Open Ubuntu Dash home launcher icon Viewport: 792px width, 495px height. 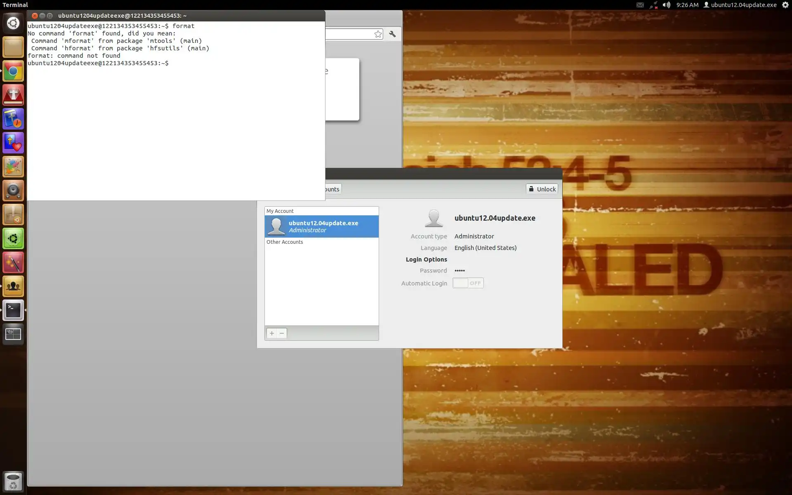point(13,23)
